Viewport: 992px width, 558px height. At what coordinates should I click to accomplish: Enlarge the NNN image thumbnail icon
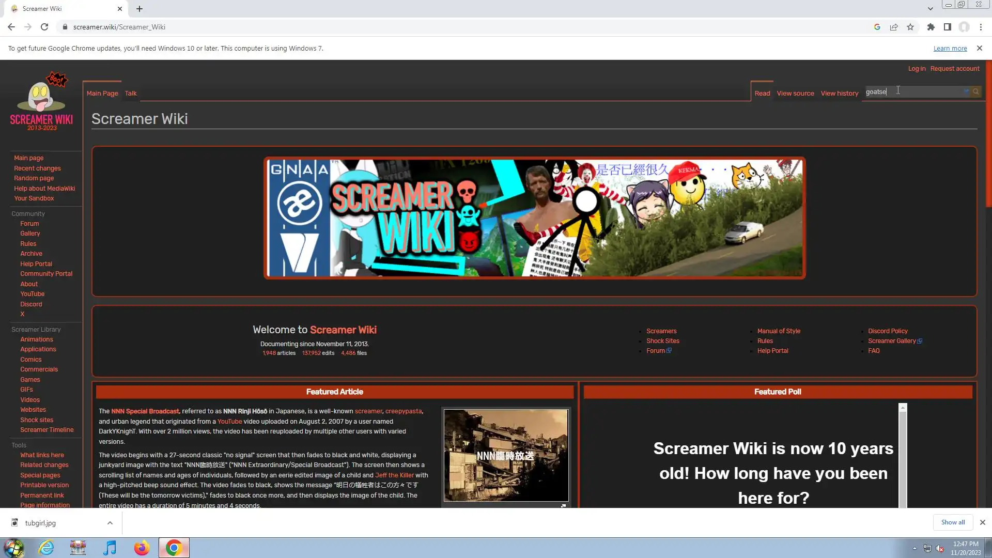coord(563,506)
